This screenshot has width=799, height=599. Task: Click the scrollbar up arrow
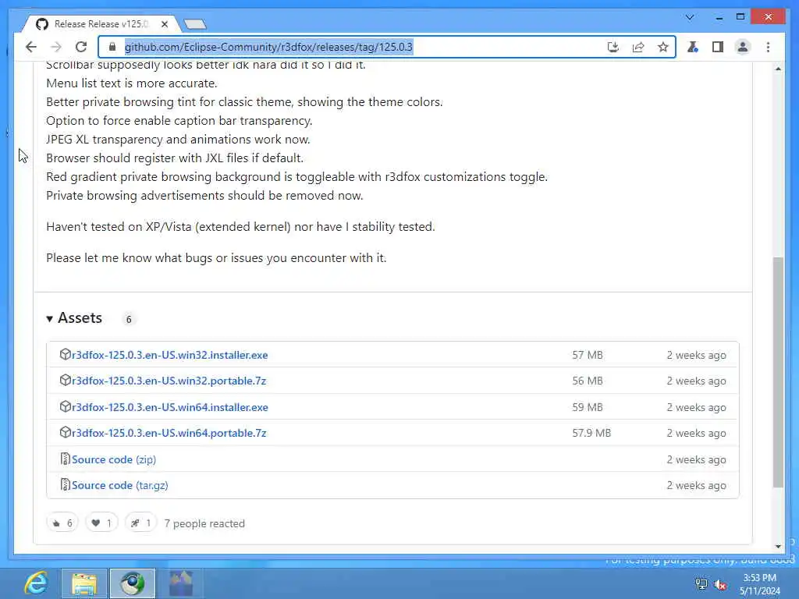click(x=778, y=69)
